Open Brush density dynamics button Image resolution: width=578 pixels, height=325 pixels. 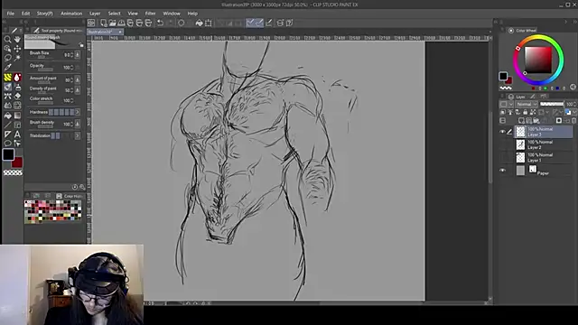[x=78, y=125]
